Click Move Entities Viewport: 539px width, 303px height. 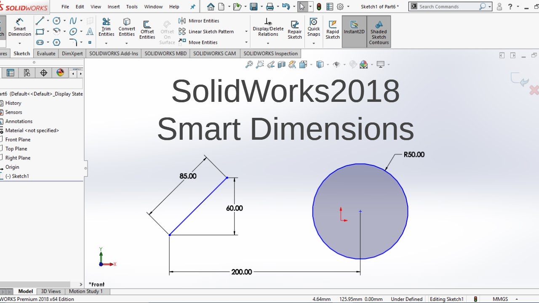tap(198, 43)
